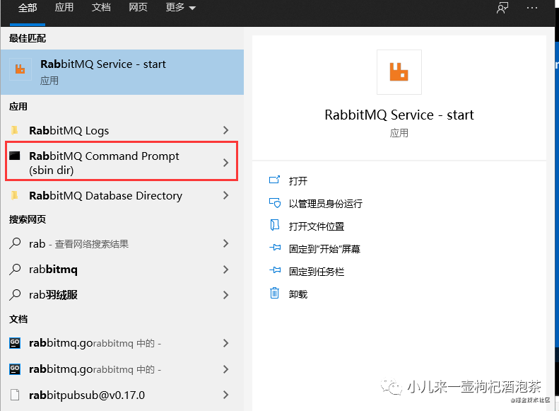The height and width of the screenshot is (411, 559).
Task: Click the pin to taskbar icon
Action: (x=275, y=270)
